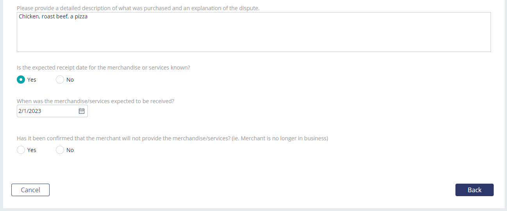Choose Yes for merchant will not provide merchandise
Screen dimensions: 507x211
point(21,150)
